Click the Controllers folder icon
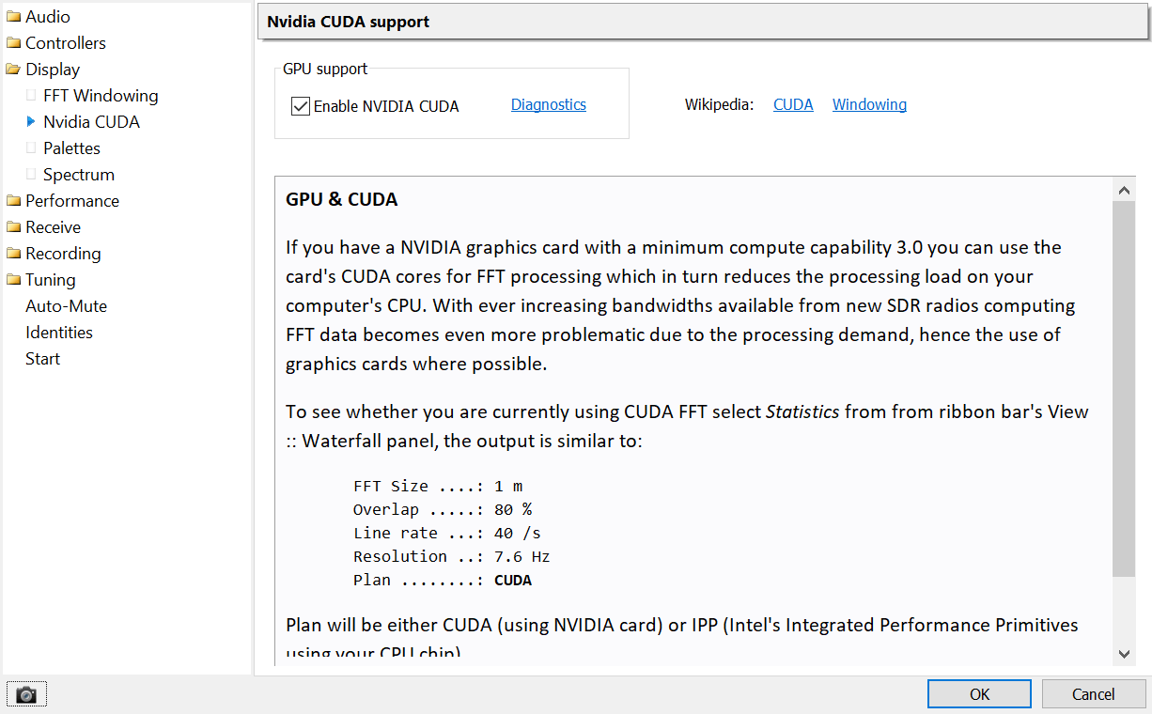The width and height of the screenshot is (1152, 714). (x=13, y=43)
